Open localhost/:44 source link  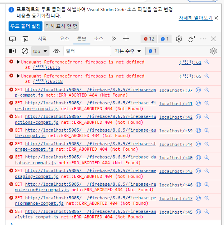tap(176, 144)
